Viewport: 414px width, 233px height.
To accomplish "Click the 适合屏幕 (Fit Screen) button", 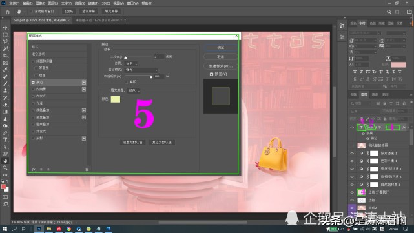I will pyautogui.click(x=88, y=12).
